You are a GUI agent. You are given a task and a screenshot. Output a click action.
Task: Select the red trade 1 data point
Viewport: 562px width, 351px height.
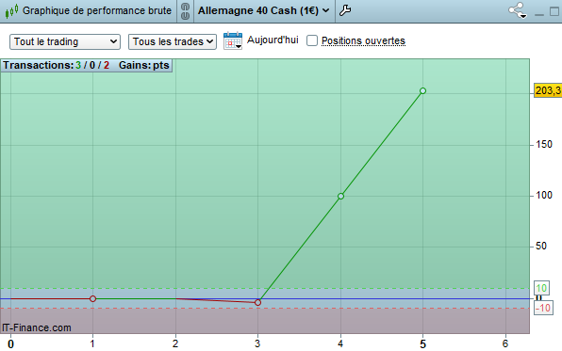point(92,298)
